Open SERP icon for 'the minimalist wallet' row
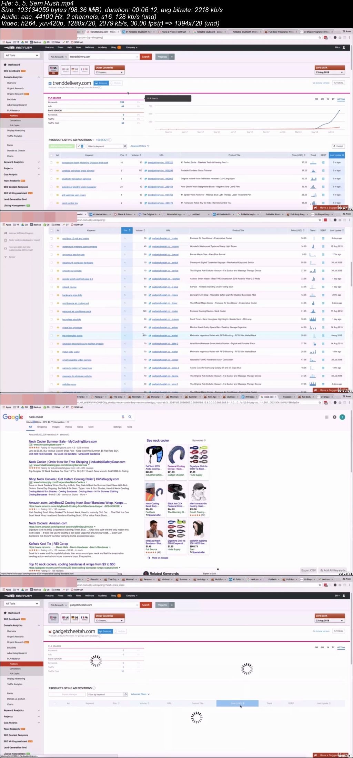Screen dimensions: 353x758 tap(323, 336)
